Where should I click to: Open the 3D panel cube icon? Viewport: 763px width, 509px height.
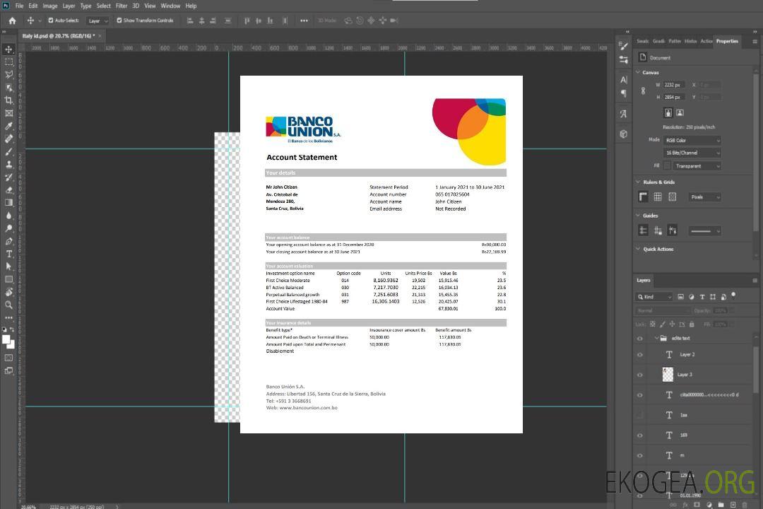coord(624,134)
